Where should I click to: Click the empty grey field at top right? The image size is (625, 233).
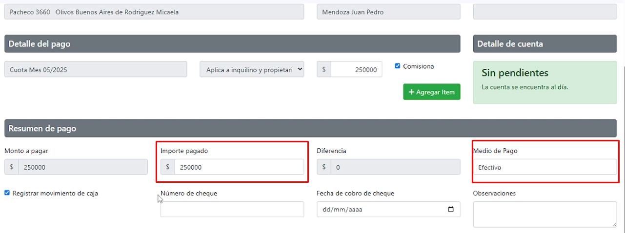[x=544, y=12]
